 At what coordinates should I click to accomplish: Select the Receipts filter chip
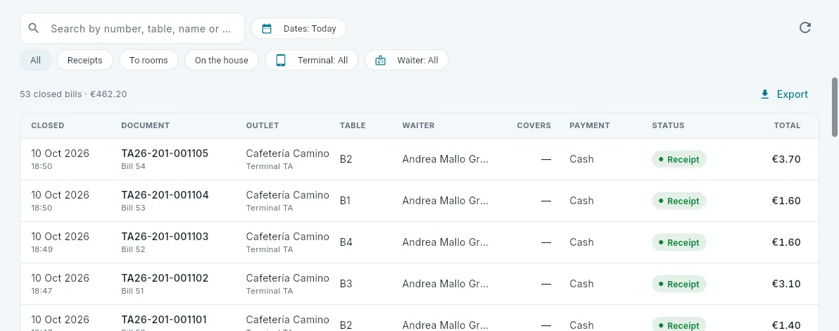coord(84,60)
